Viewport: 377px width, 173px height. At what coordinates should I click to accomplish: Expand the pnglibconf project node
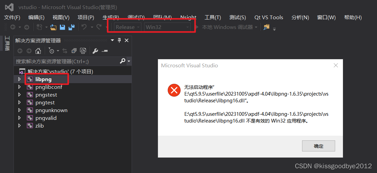(x=20, y=87)
